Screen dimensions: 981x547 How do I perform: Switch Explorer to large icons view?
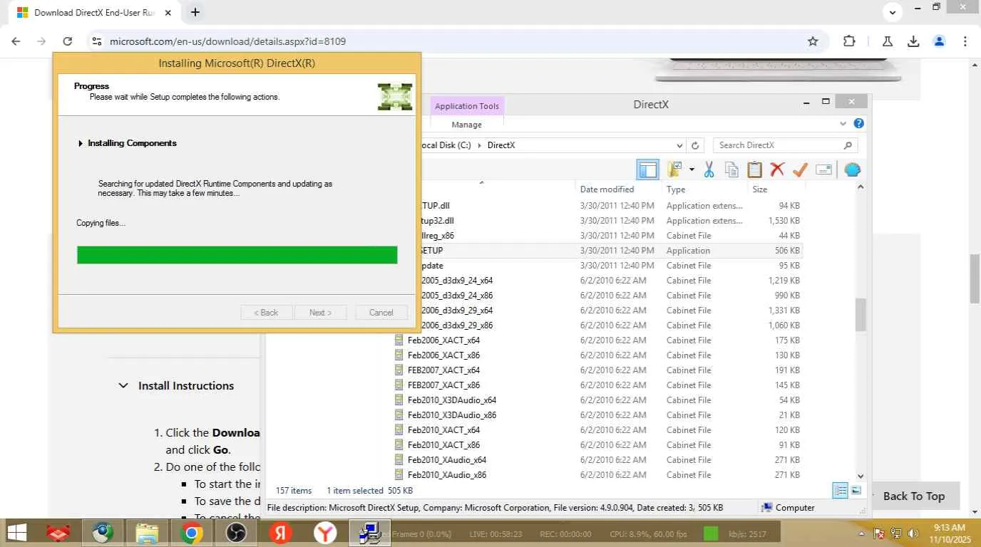pyautogui.click(x=856, y=491)
